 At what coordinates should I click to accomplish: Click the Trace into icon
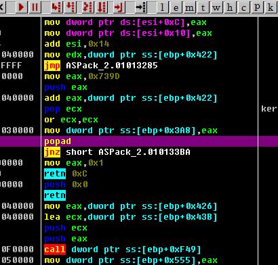(87, 7)
